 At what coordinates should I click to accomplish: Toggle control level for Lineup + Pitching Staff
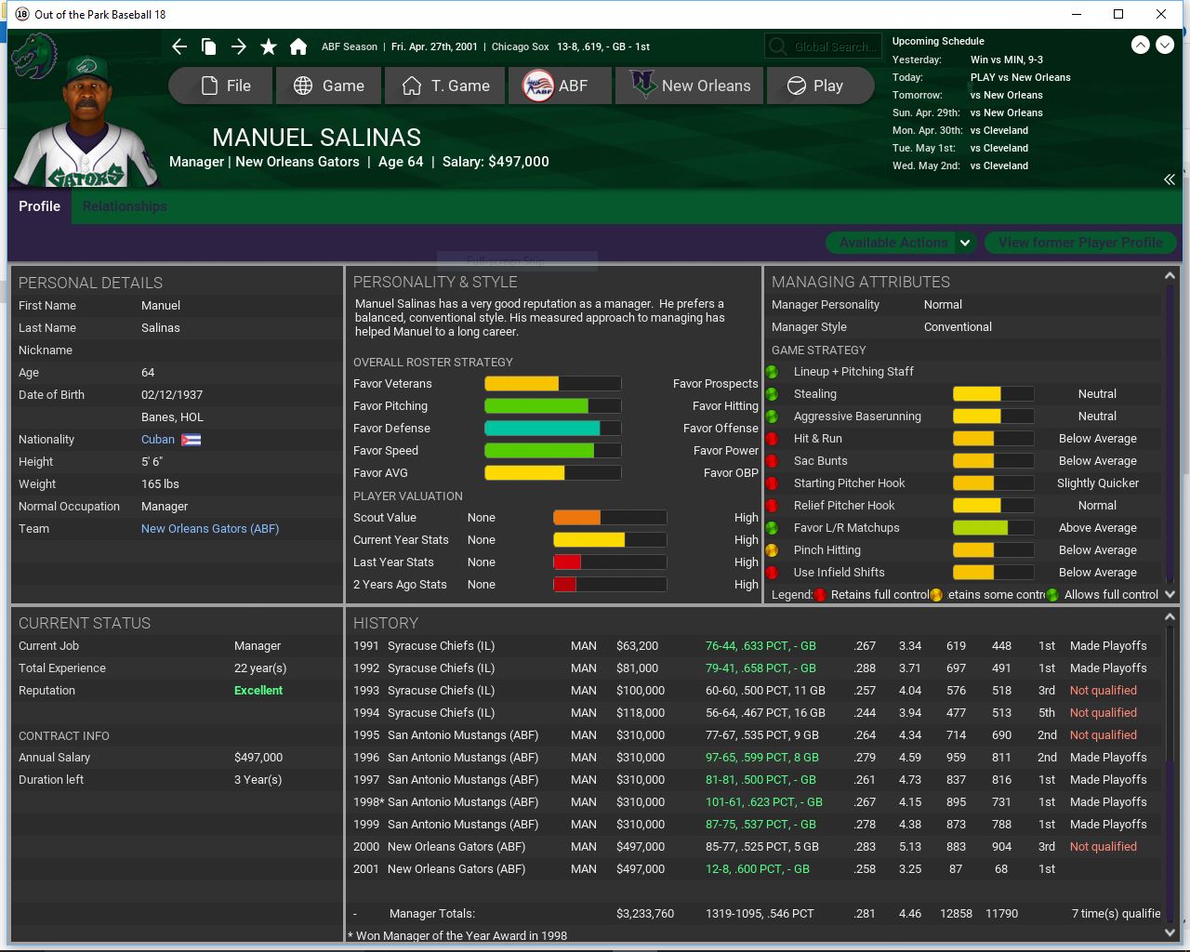click(772, 372)
